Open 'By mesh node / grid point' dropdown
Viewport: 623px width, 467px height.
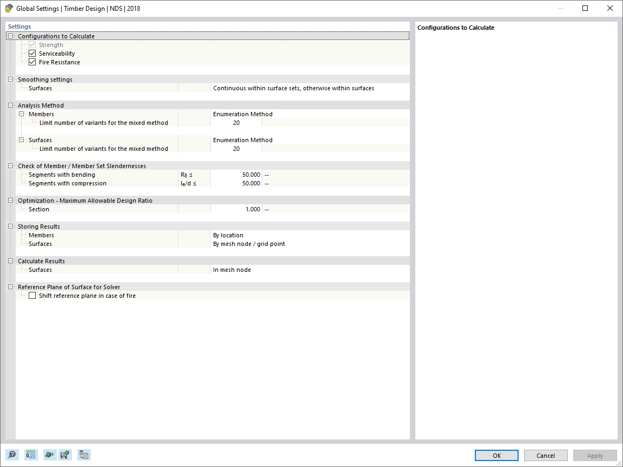point(310,244)
